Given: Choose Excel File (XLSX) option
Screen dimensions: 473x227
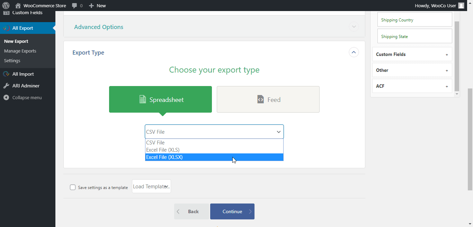Looking at the screenshot, I should (x=214, y=157).
